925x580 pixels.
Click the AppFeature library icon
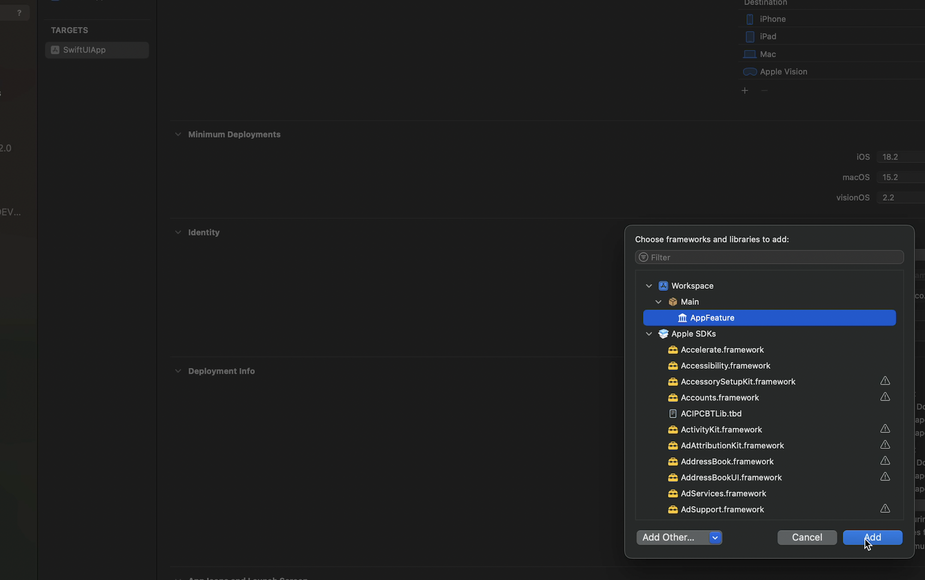point(682,317)
